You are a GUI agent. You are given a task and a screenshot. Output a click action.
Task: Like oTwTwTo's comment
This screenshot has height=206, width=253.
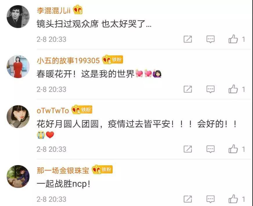[233, 149]
